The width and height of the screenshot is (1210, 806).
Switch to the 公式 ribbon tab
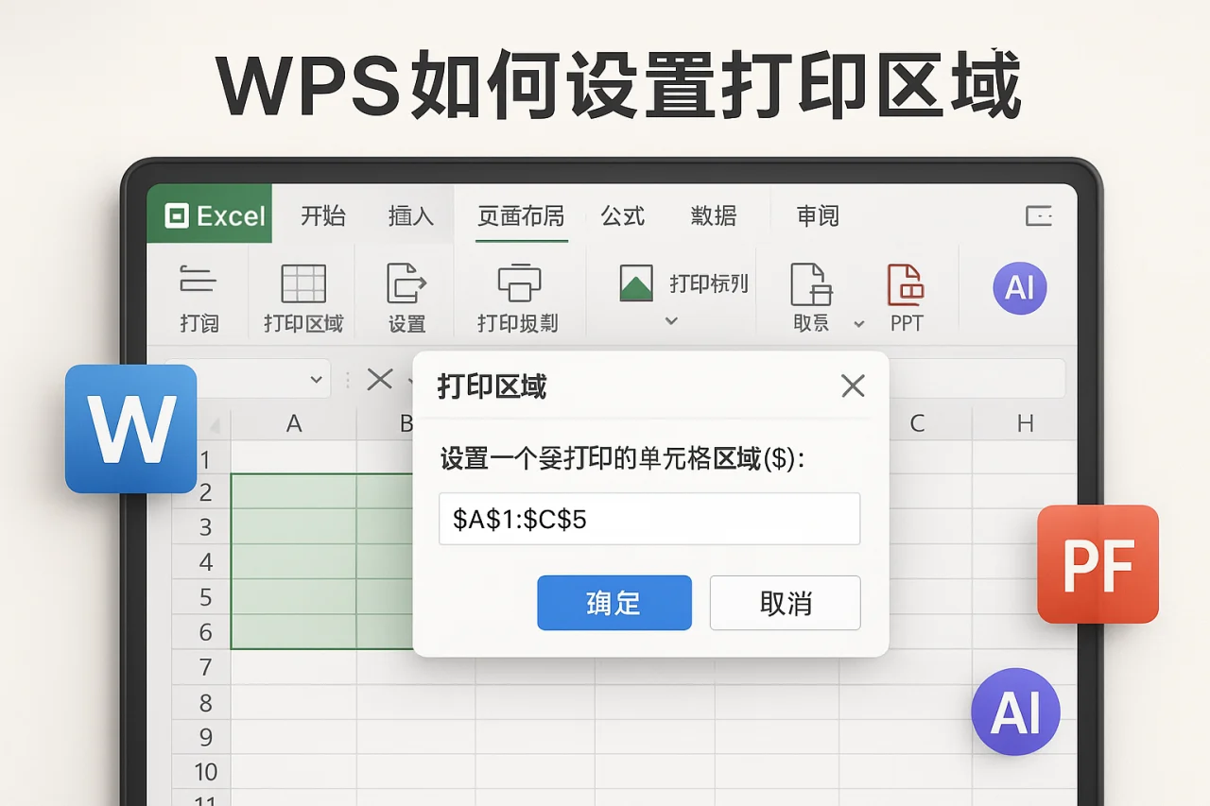(x=623, y=215)
